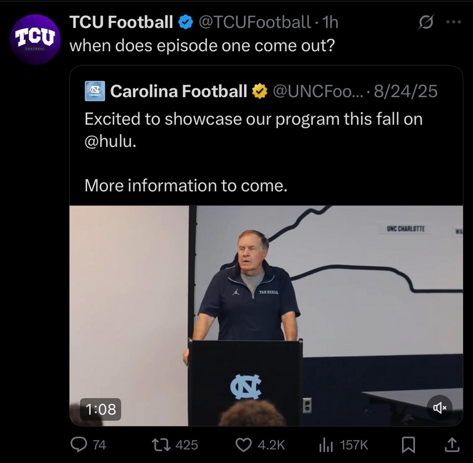Screen dimensions: 473x463
Task: Open Carolina Football's small avatar logo
Action: pyautogui.click(x=95, y=91)
